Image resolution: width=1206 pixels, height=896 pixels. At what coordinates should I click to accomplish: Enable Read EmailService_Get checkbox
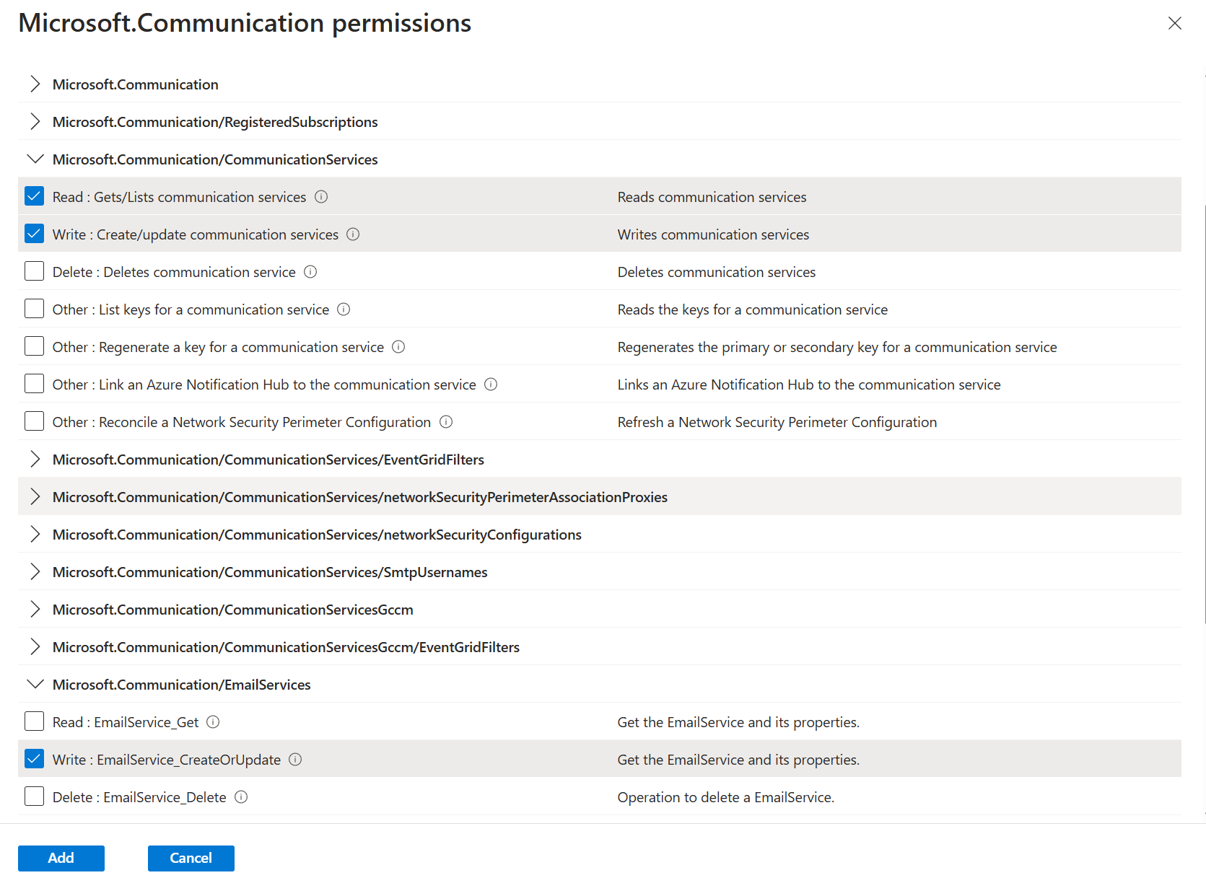click(x=34, y=721)
